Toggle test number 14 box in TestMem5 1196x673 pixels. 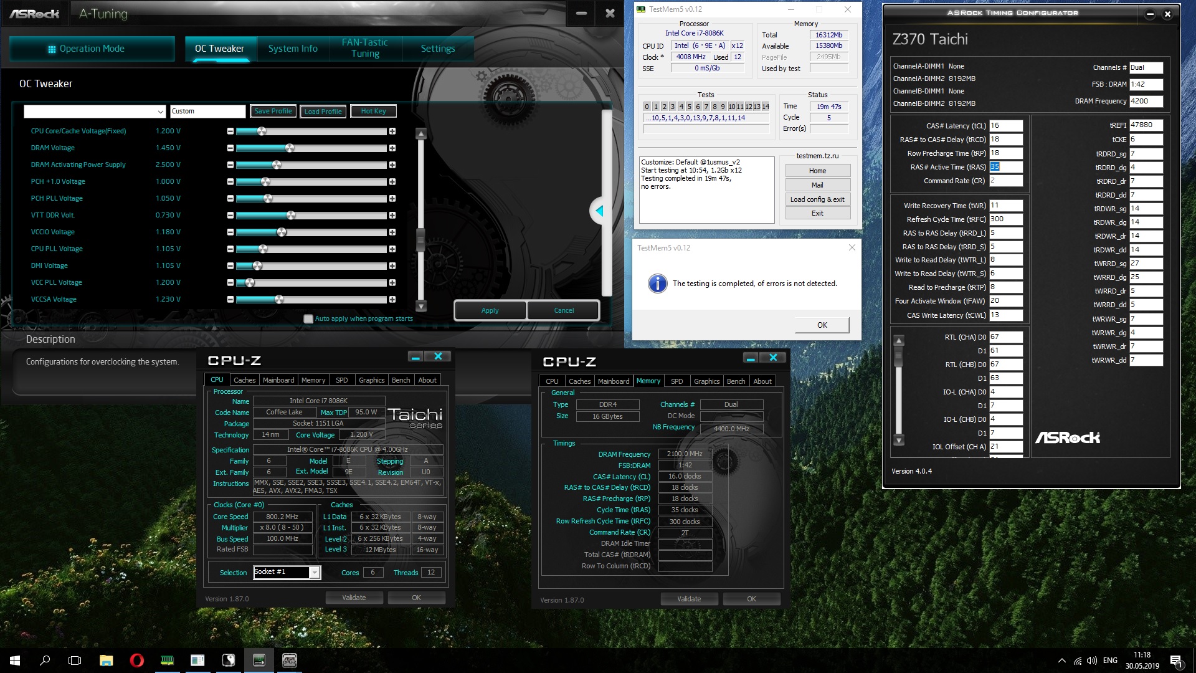(x=766, y=107)
